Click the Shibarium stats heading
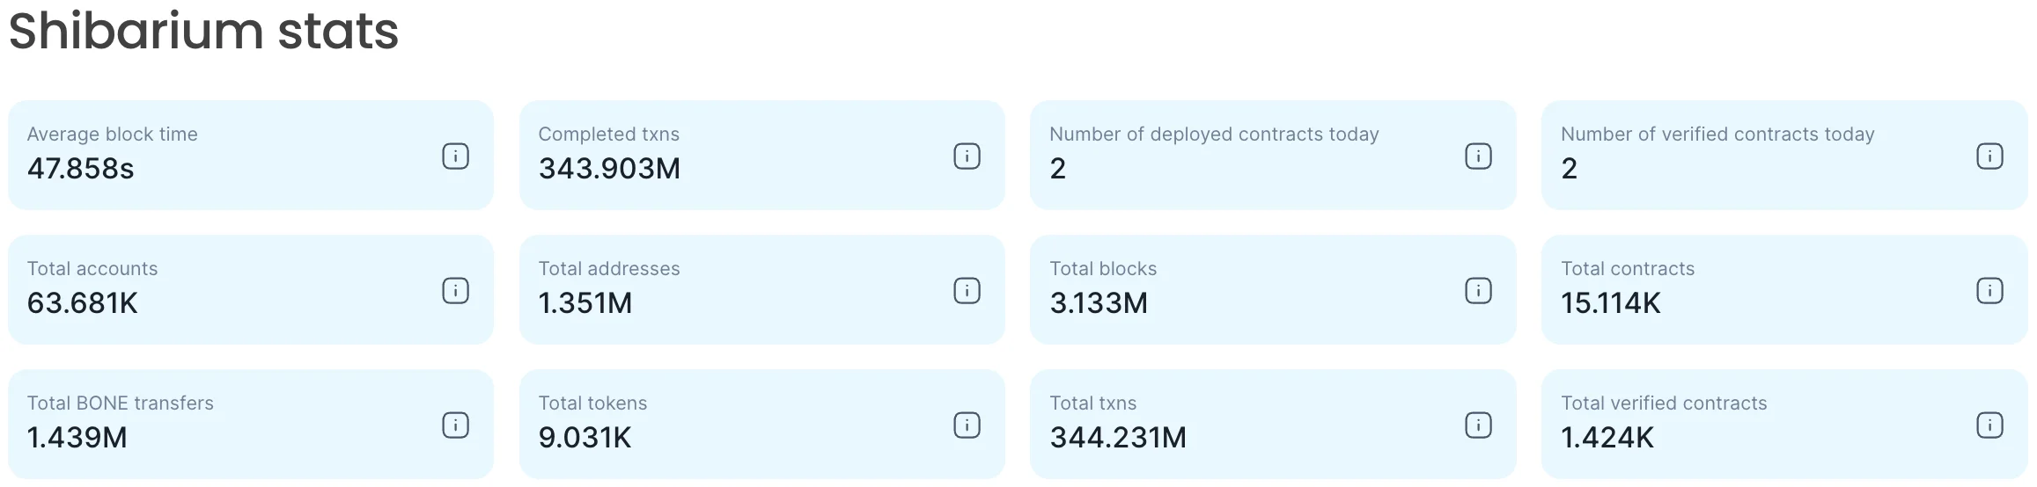2037x487 pixels. [203, 32]
